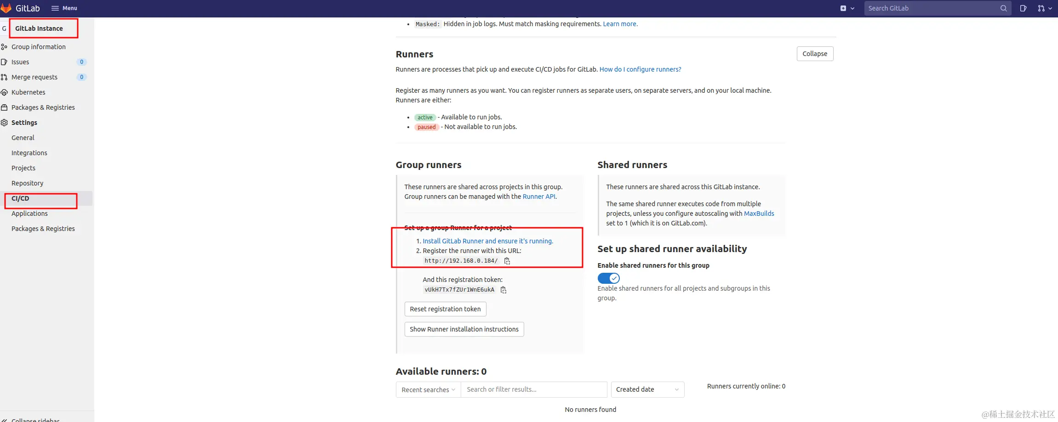The width and height of the screenshot is (1058, 422).
Task: Click the Kubernetes sidebar icon
Action: 4,92
